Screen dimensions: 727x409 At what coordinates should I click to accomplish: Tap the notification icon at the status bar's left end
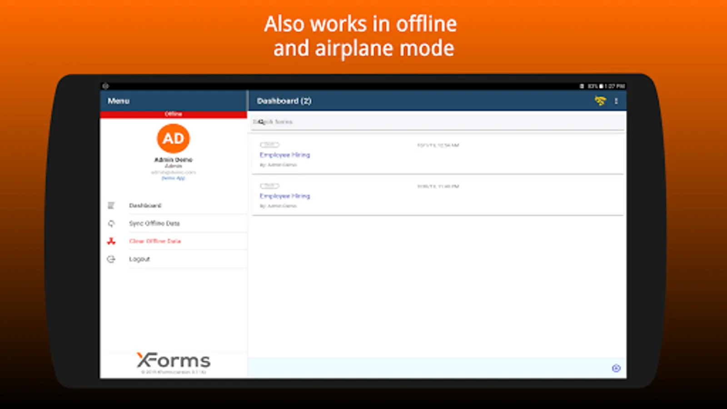[105, 86]
